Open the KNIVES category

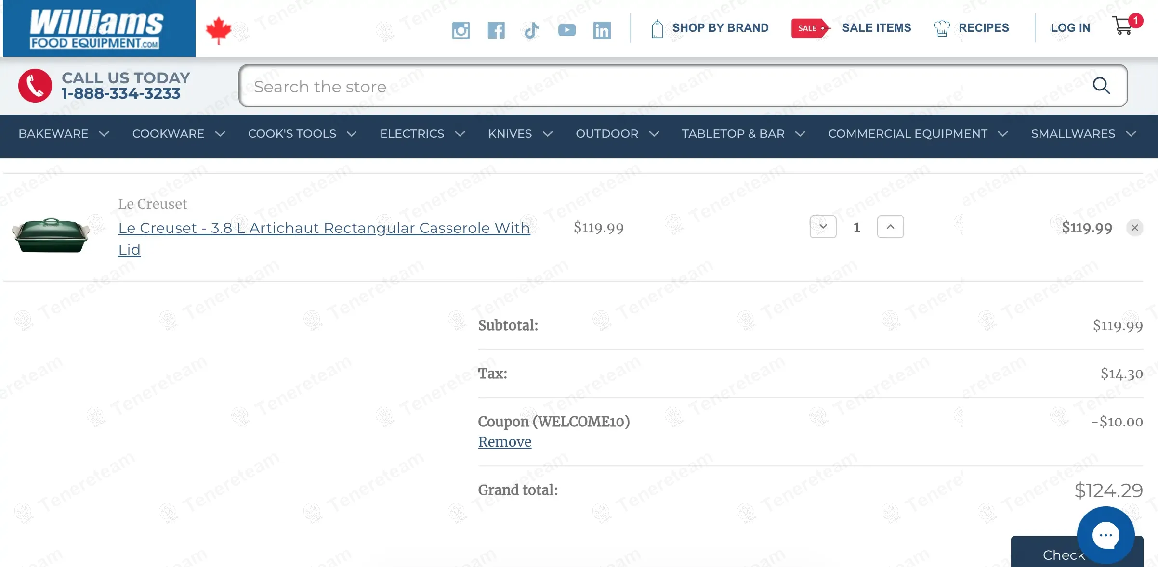pyautogui.click(x=510, y=134)
